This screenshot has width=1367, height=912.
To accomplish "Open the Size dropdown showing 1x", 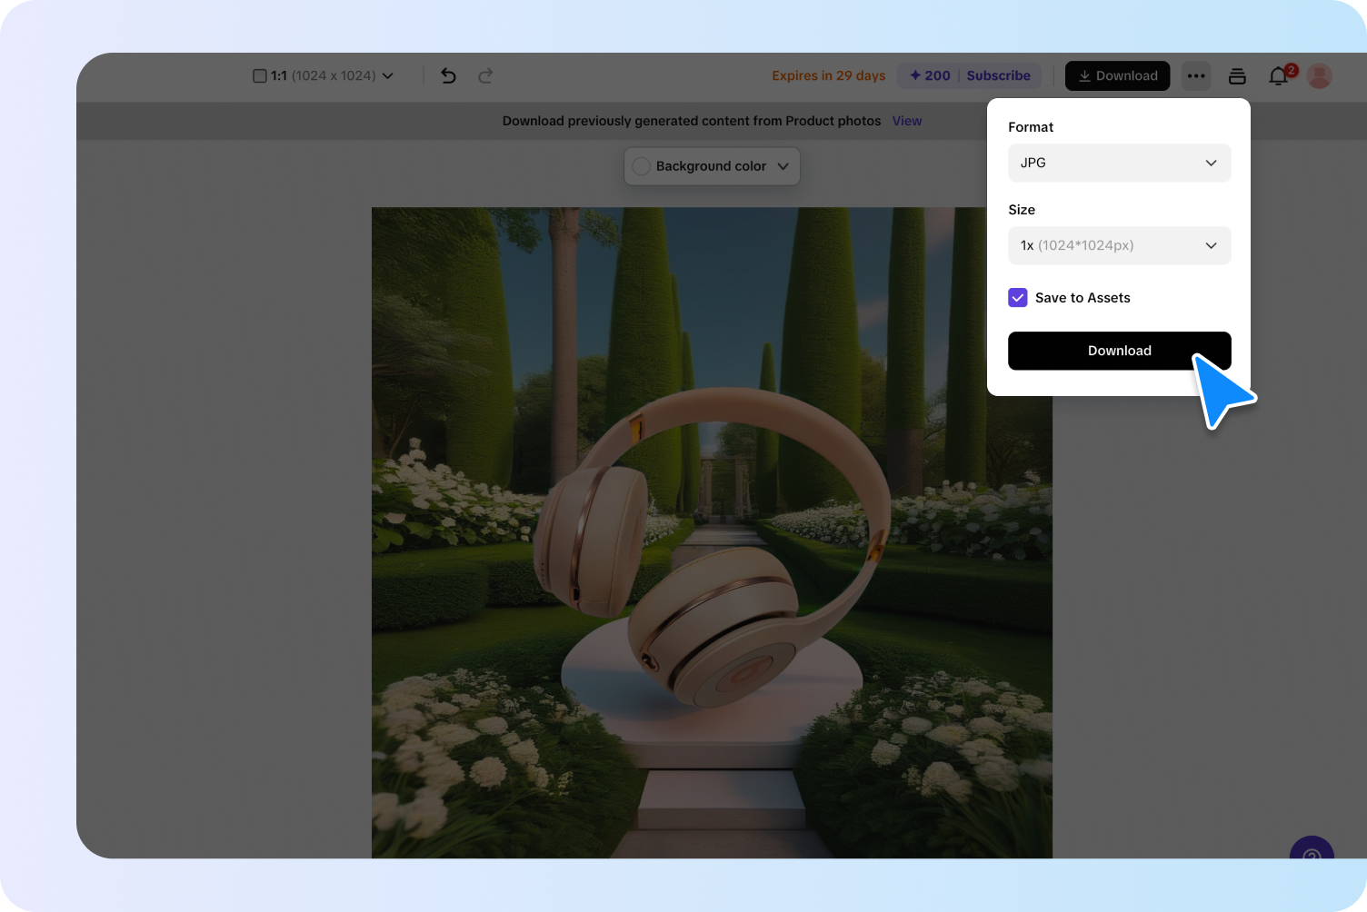I will pyautogui.click(x=1119, y=245).
